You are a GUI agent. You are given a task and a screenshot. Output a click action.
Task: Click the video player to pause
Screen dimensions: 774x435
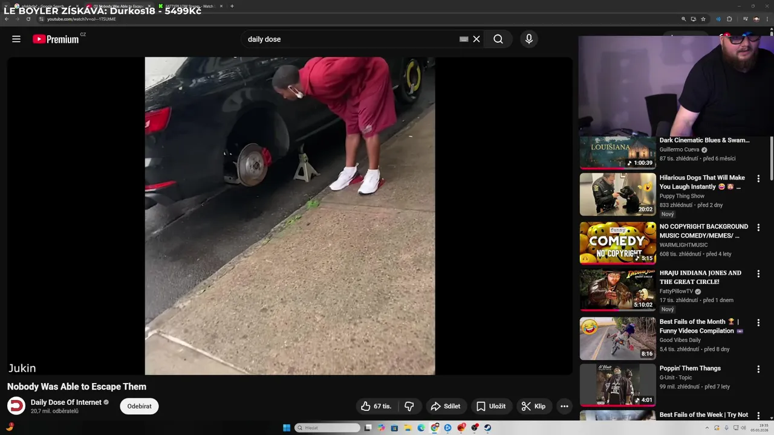click(290, 216)
